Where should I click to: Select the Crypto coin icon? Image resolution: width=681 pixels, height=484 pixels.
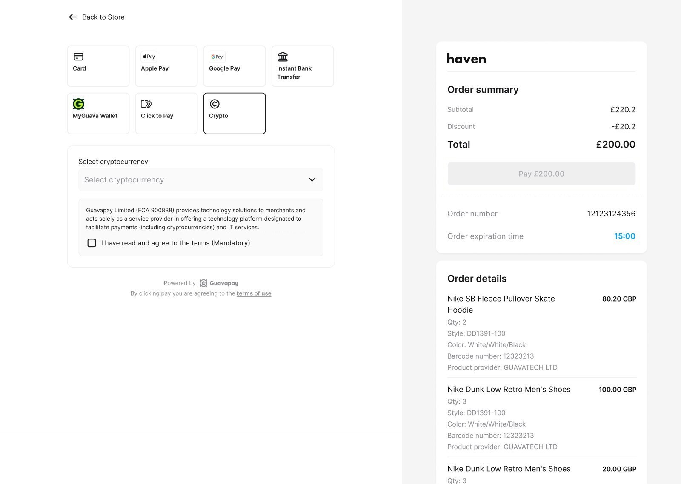tap(215, 104)
